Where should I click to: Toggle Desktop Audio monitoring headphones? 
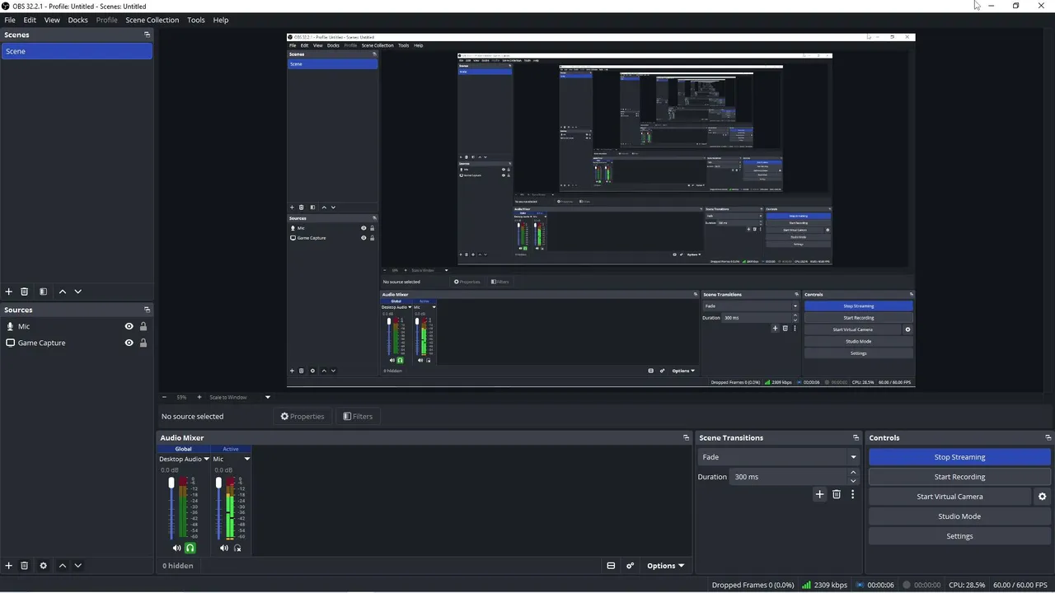(x=190, y=548)
